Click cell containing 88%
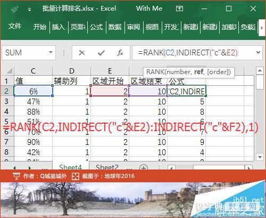The image size is (266, 218). pyautogui.click(x=34, y=111)
